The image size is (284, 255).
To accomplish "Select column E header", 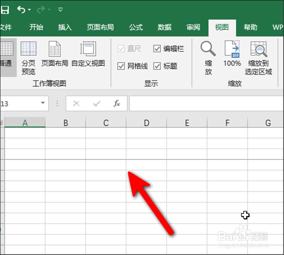I will (187, 123).
